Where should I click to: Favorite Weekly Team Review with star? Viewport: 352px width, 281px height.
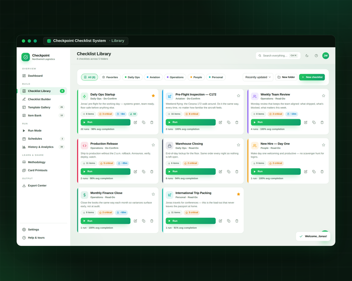pos(323,96)
